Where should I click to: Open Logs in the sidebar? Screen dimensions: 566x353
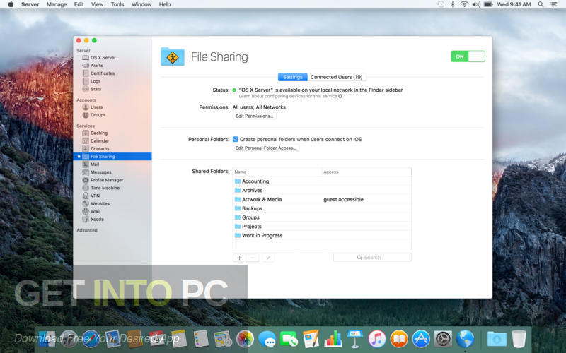pos(92,81)
